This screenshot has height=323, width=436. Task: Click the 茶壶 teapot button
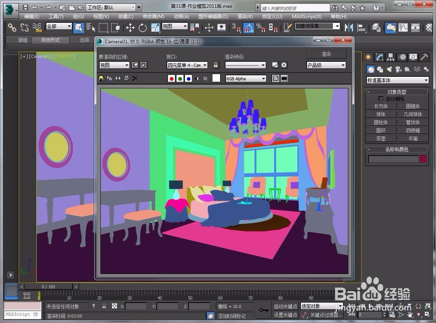coord(381,139)
